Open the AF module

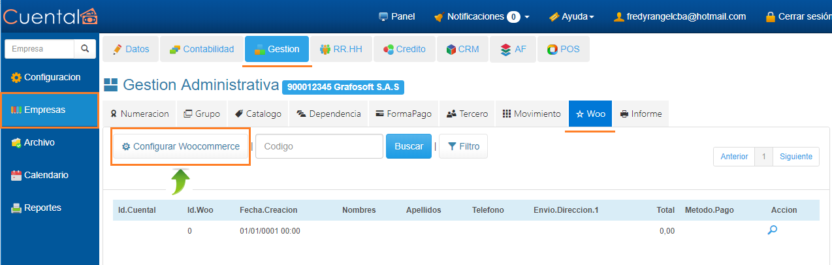click(x=513, y=49)
